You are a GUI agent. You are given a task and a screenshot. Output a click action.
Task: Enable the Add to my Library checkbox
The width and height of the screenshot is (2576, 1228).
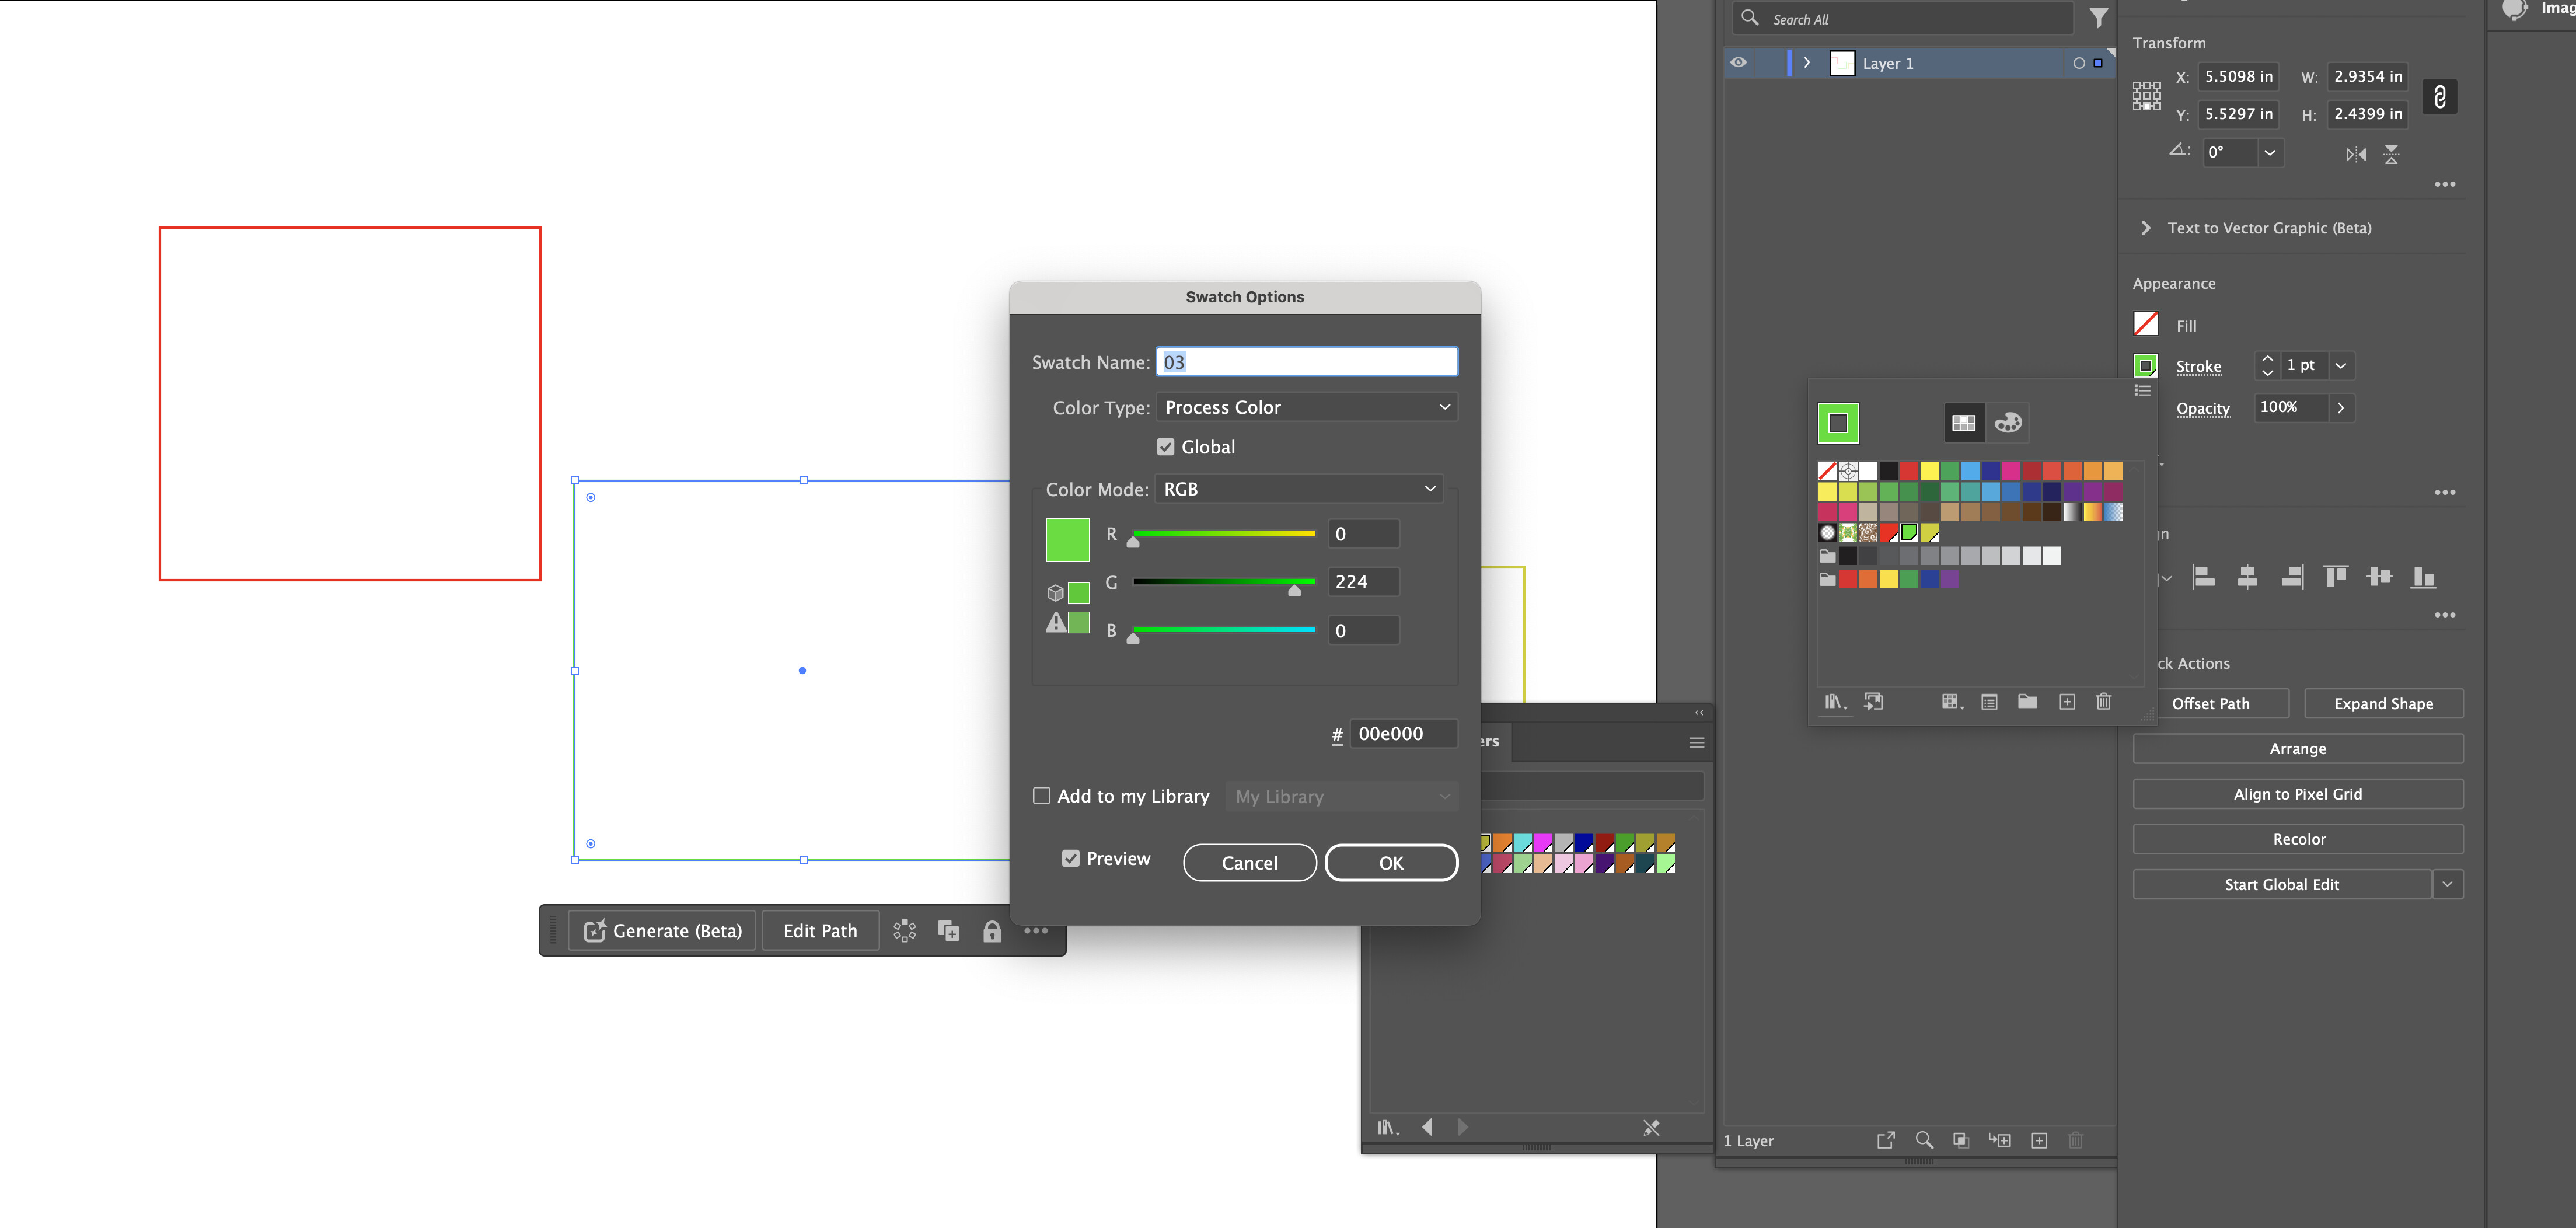coord(1042,795)
